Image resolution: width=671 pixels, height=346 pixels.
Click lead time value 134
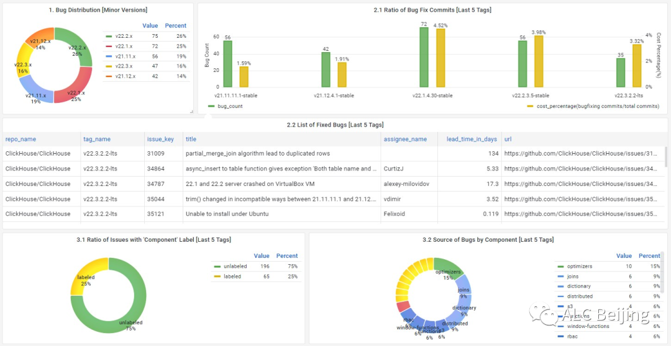point(493,153)
